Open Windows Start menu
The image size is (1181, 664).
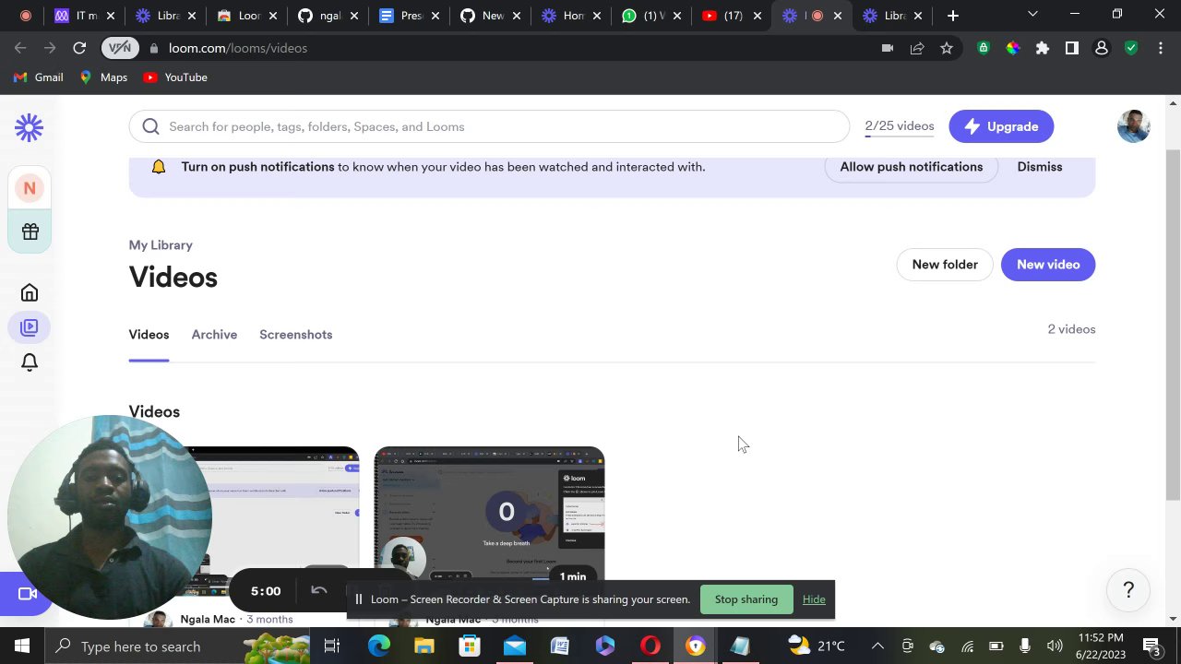(22, 646)
